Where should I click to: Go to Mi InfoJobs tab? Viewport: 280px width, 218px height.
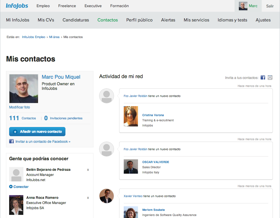[x=18, y=20]
